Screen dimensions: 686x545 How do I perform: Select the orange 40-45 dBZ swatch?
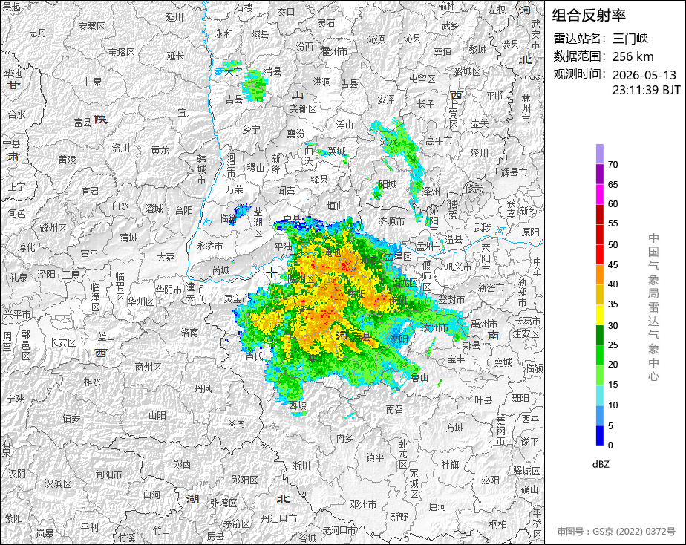point(599,275)
